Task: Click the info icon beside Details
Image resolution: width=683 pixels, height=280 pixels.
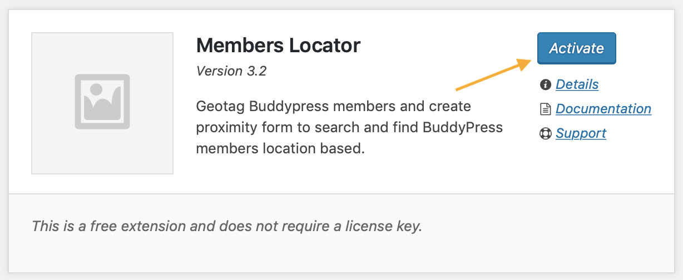Action: [x=545, y=84]
